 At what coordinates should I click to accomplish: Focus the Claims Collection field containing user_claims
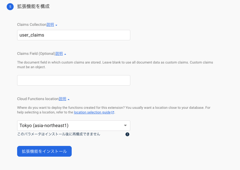74,35
